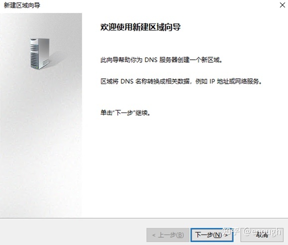Click the right angle arrow on 下一步 button
Image resolution: width=288 pixels, height=245 pixels.
pos(226,235)
